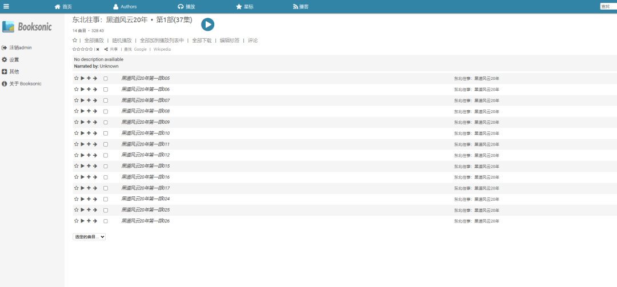617x287 pixels.
Task: Play track 黑道风云20年第一部006
Action: [82, 89]
